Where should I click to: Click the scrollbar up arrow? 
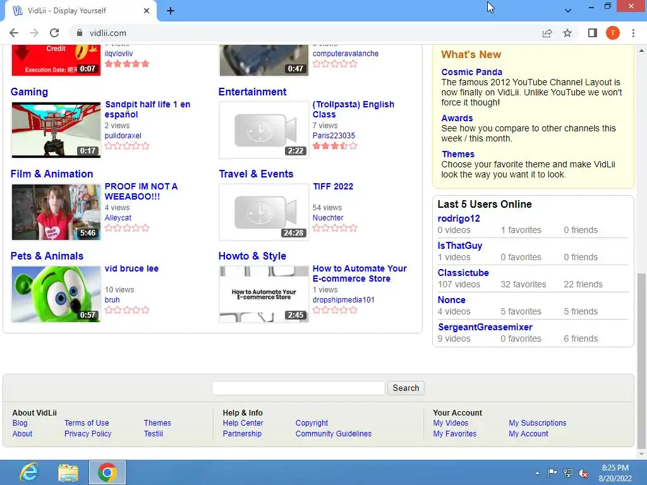[x=642, y=51]
